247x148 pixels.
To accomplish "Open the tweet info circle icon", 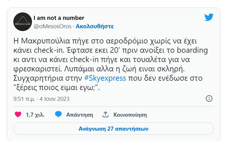I will [x=209, y=99].
